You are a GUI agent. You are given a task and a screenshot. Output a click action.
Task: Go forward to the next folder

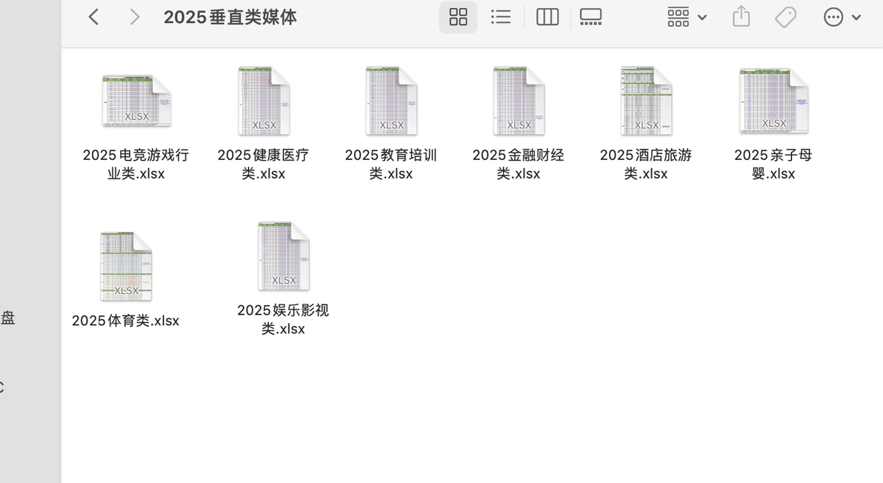coord(134,17)
